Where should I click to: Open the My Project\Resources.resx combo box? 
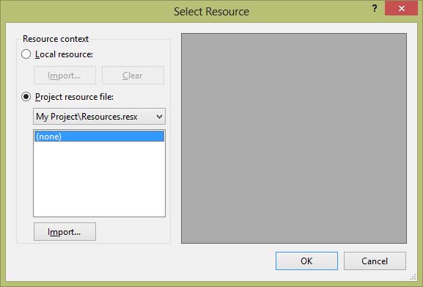(99, 117)
